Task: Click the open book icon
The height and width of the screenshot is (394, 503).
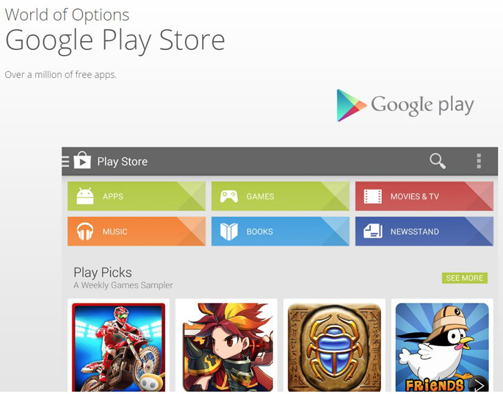Action: (228, 232)
